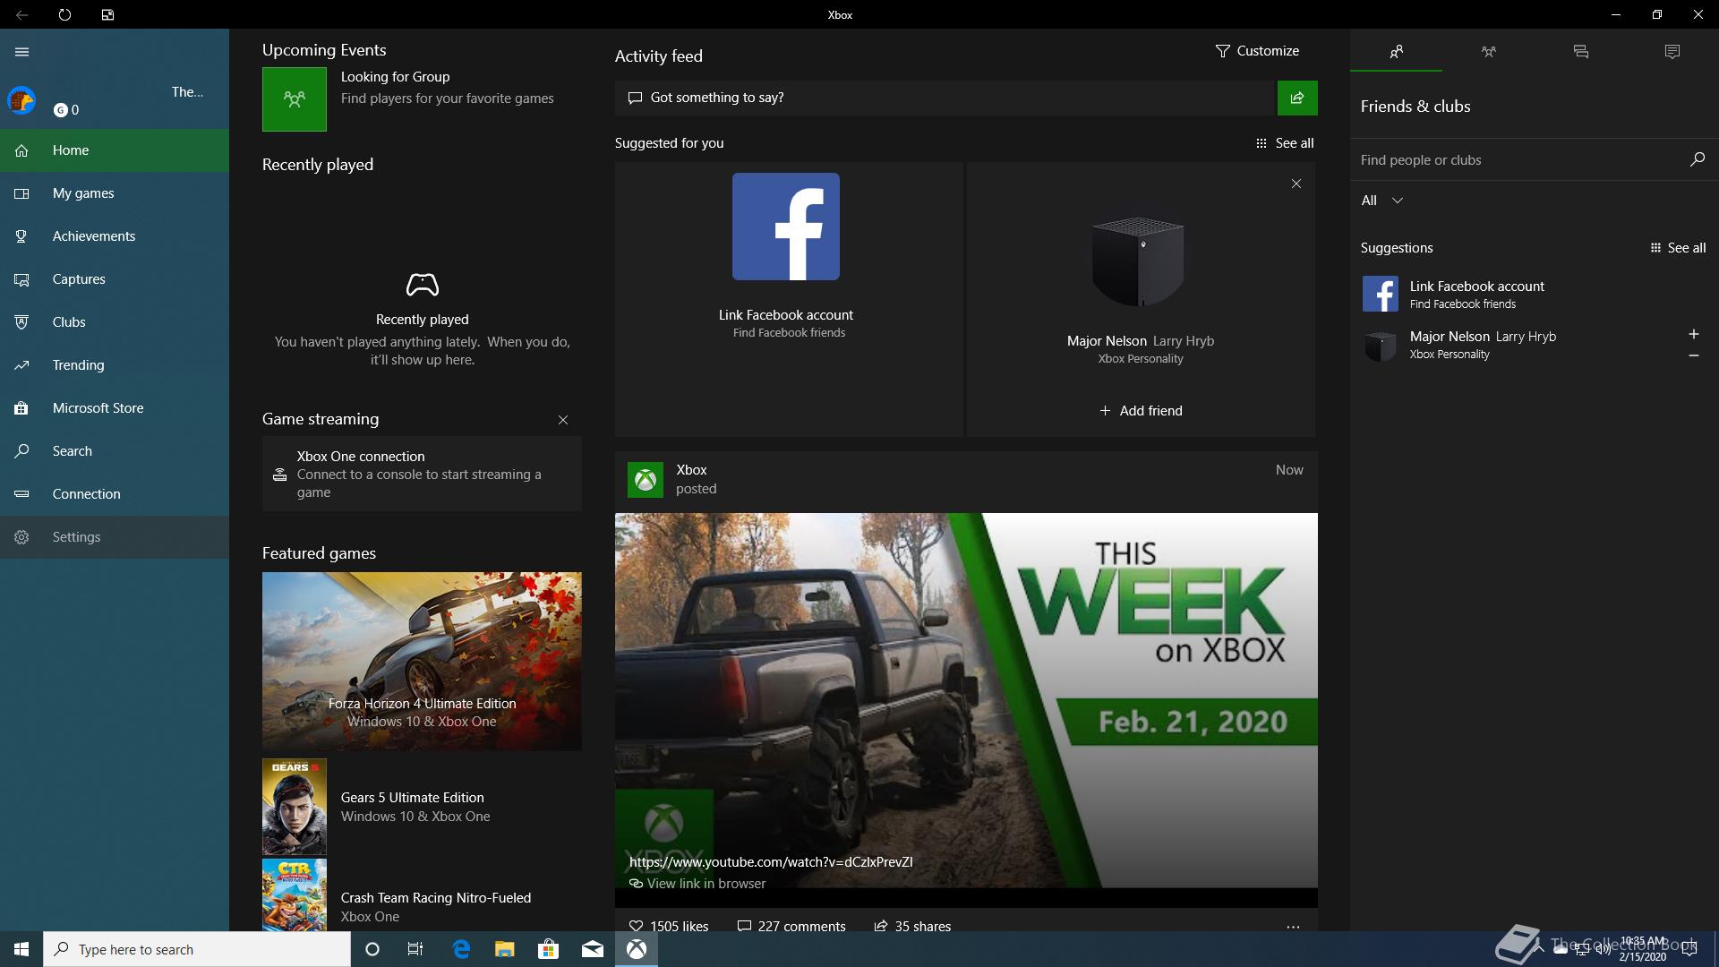Share the post via 35 shares
Screen dimensions: 1719x967
tap(912, 927)
